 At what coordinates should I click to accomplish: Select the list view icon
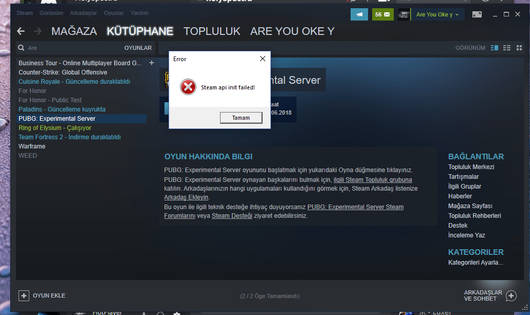pyautogui.click(x=507, y=48)
